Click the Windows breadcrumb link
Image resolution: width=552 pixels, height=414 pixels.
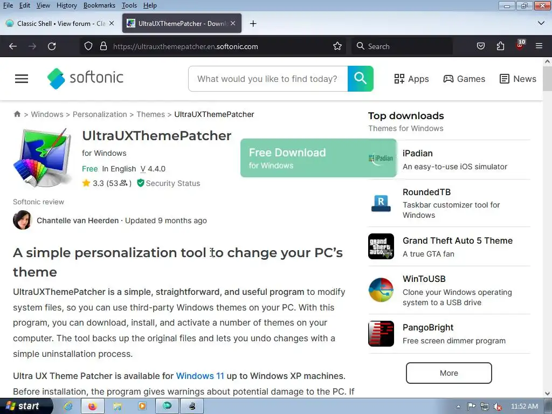click(x=47, y=114)
